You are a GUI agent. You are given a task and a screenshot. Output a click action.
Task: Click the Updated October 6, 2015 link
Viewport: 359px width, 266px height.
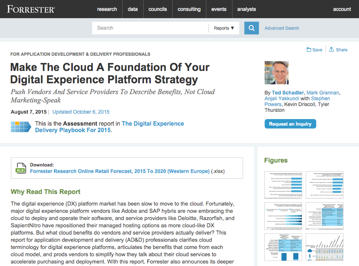[x=81, y=112]
